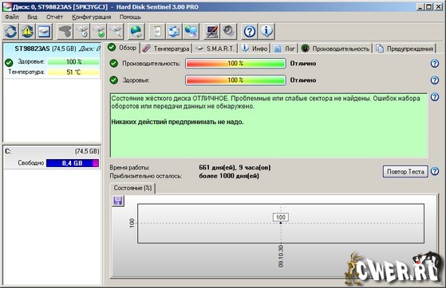
Task: Click the yellow warning triangle toolbar icon
Action: pyautogui.click(x=27, y=31)
